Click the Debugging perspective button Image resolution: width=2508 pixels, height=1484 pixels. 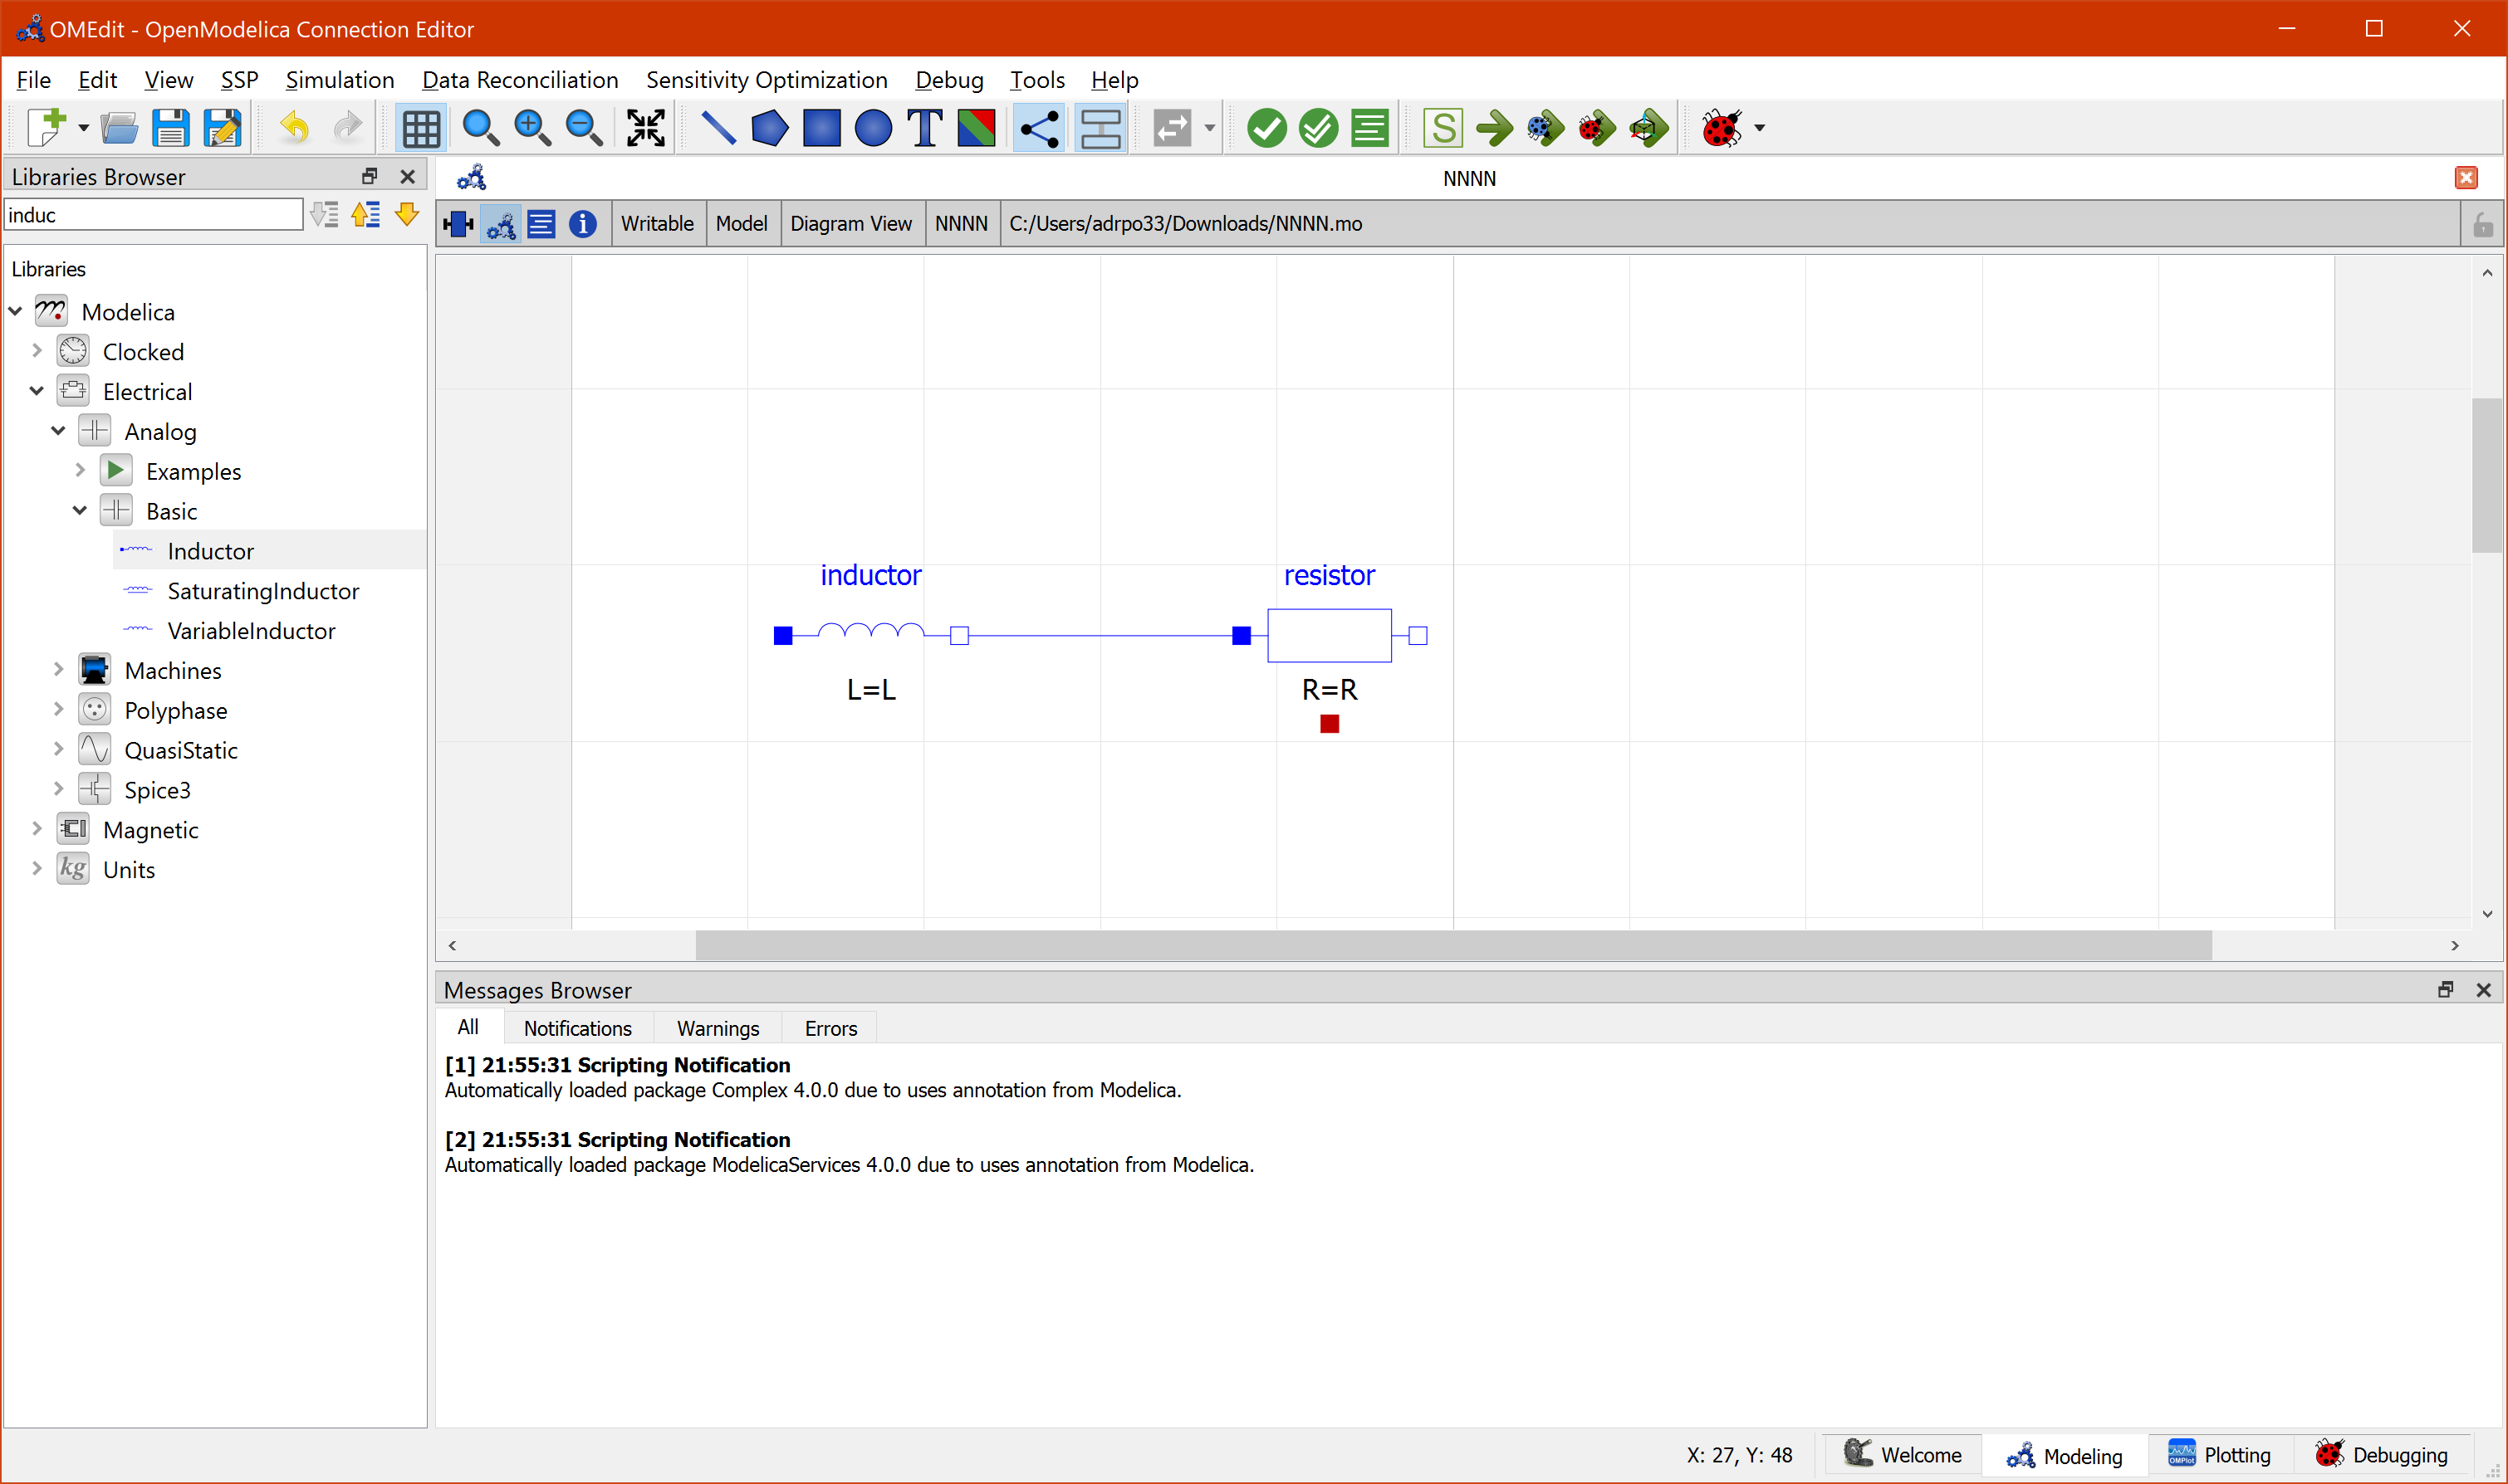[2381, 1455]
